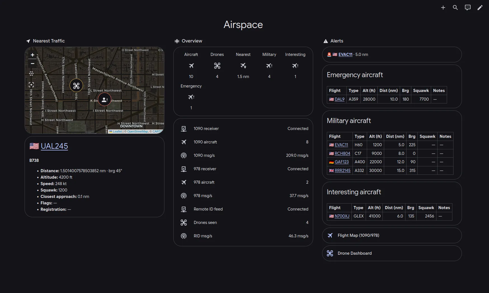Viewport: 489px width, 293px height.
Task: Open the search magnifier icon
Action: pos(455,8)
